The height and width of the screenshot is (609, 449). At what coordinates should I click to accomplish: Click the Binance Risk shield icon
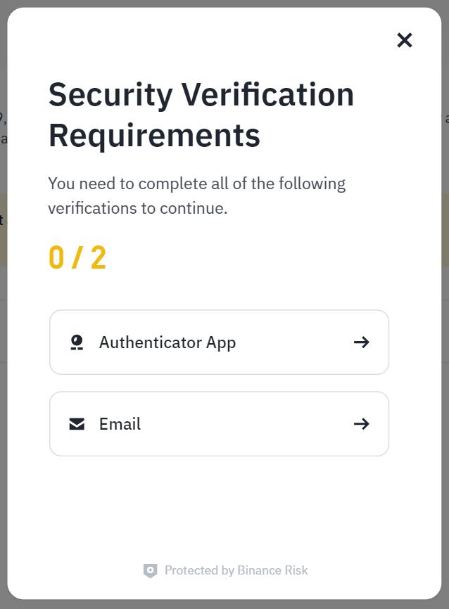click(x=150, y=570)
